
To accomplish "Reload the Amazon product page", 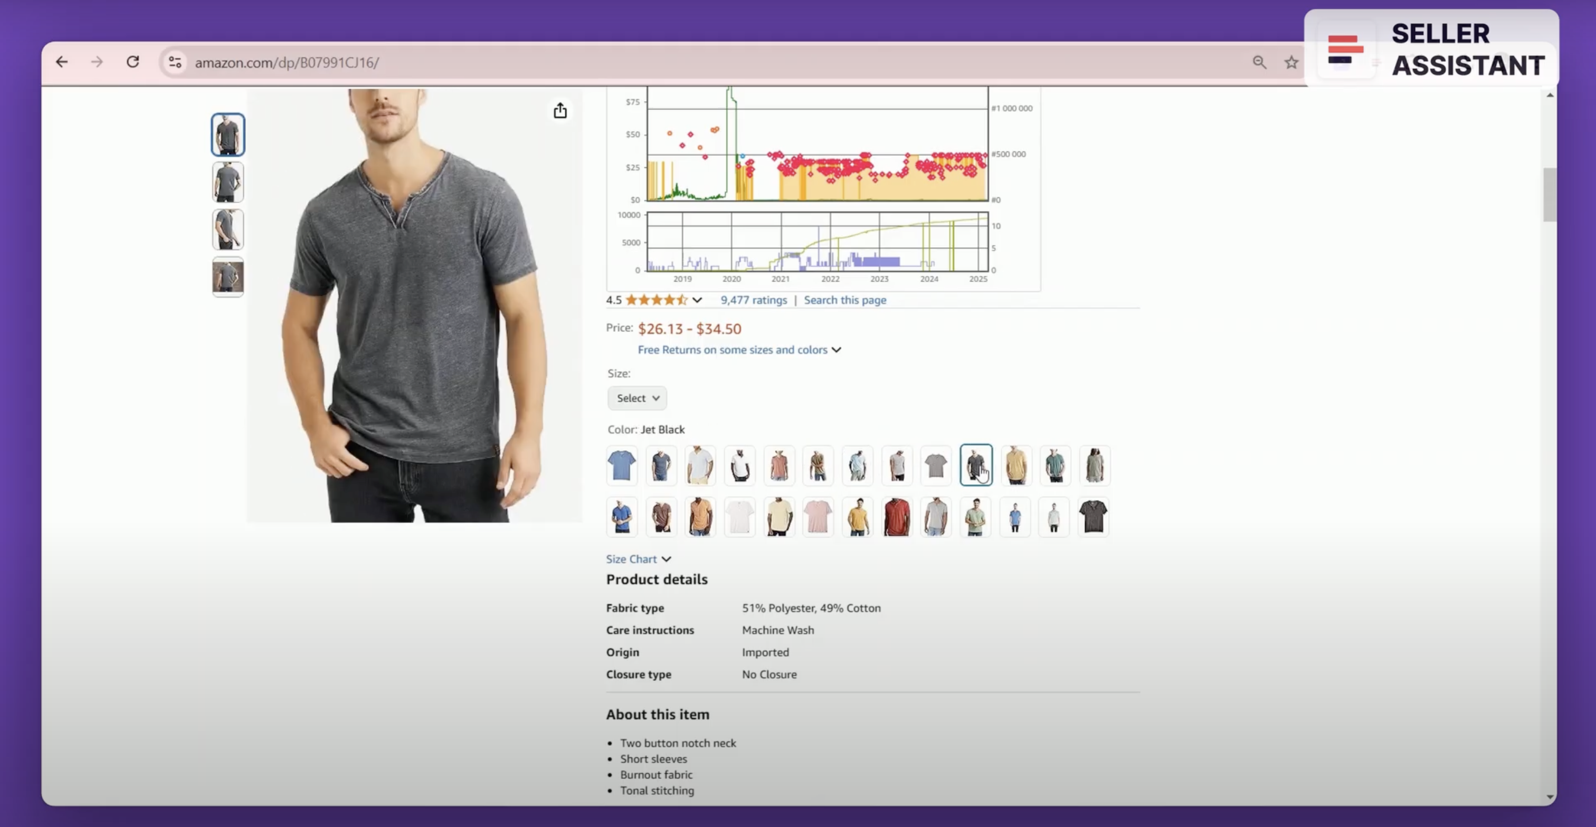I will coord(132,62).
